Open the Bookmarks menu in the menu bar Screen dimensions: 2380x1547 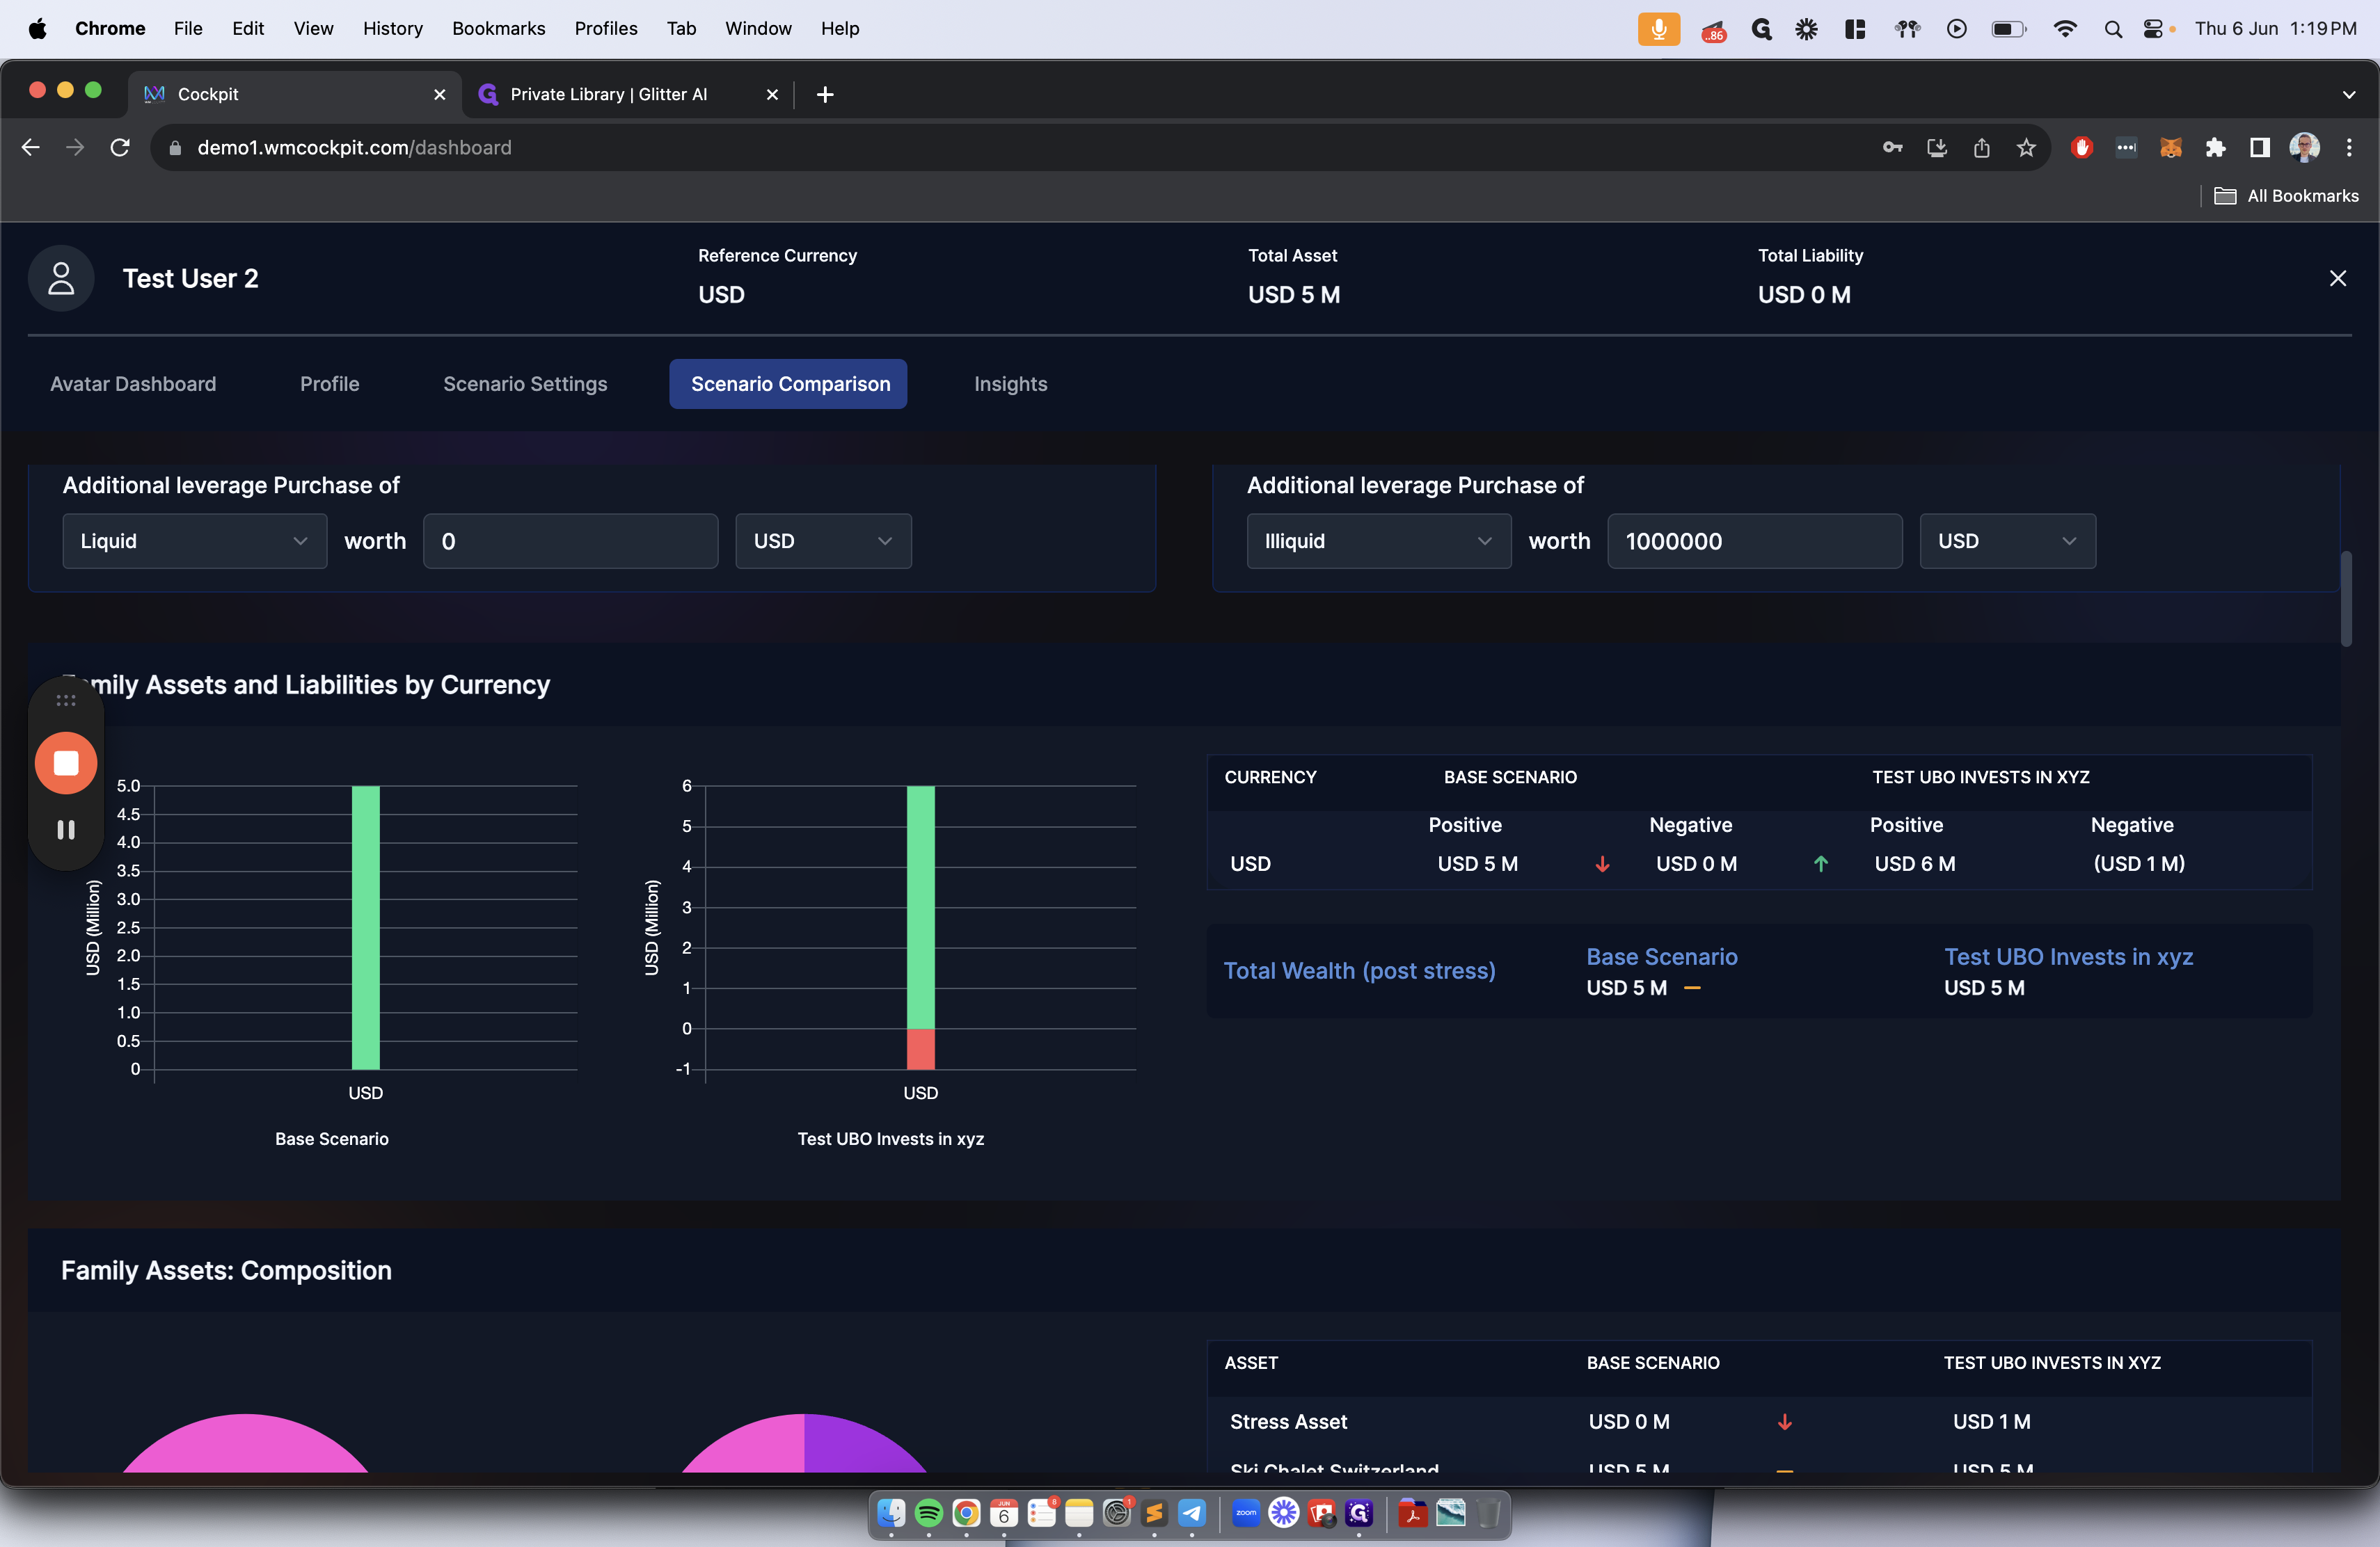(498, 29)
